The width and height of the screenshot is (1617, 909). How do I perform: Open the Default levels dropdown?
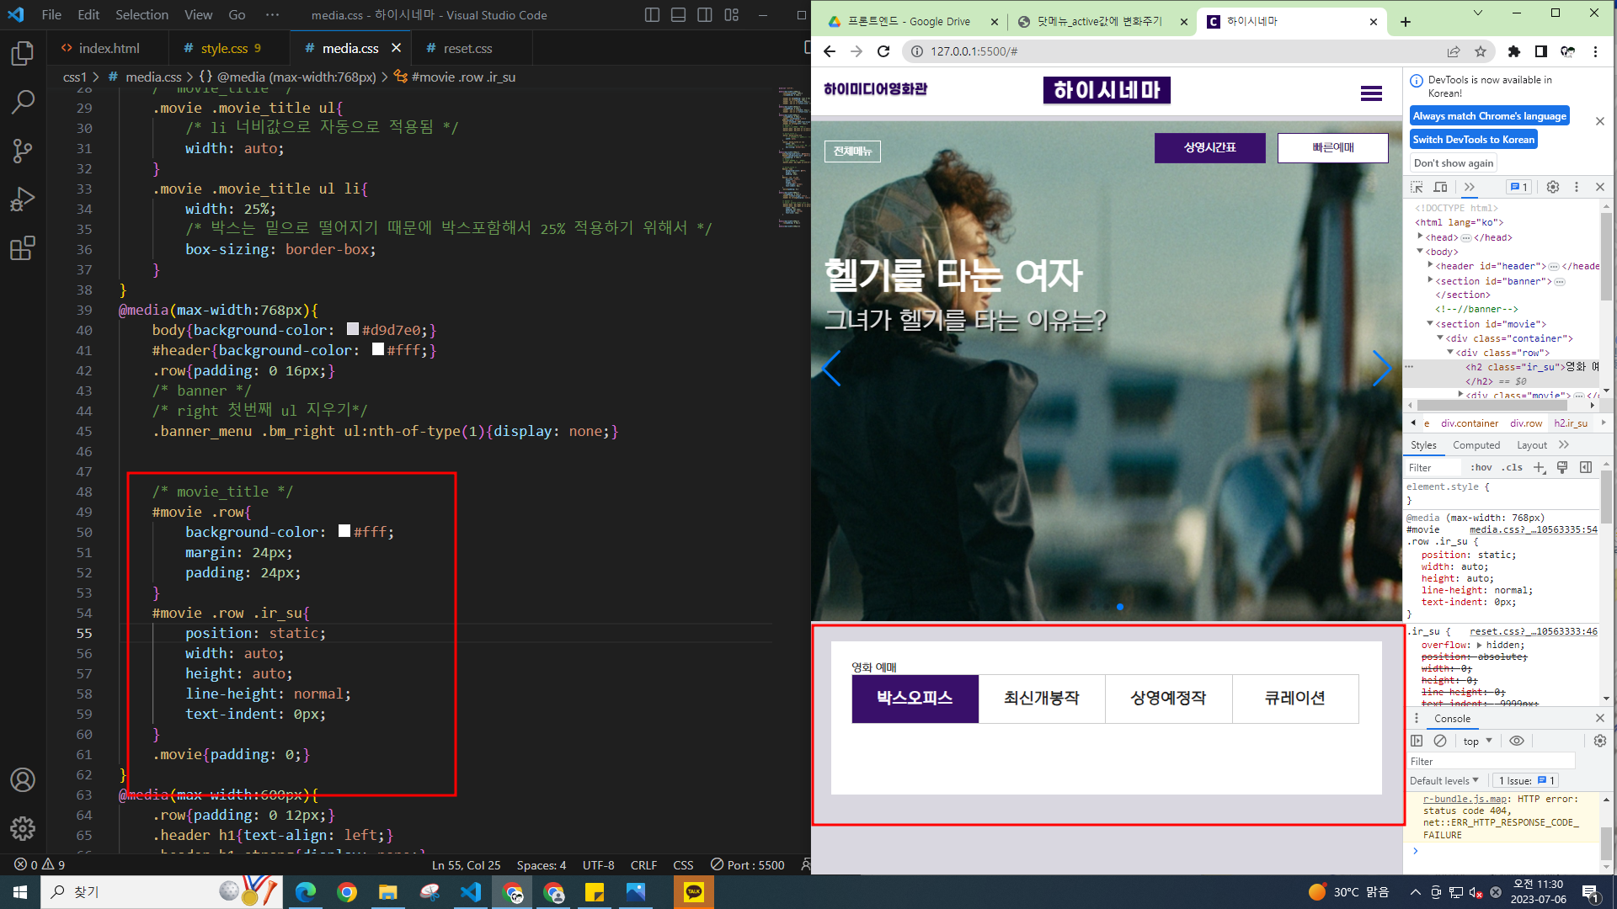point(1444,781)
